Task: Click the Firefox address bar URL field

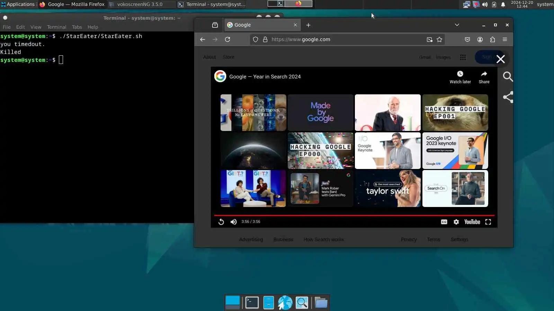Action: [x=347, y=39]
